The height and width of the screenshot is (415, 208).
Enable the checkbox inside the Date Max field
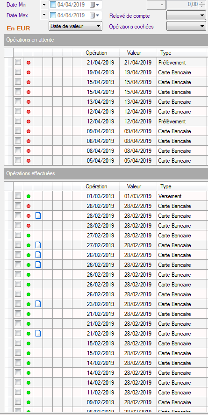click(x=53, y=15)
